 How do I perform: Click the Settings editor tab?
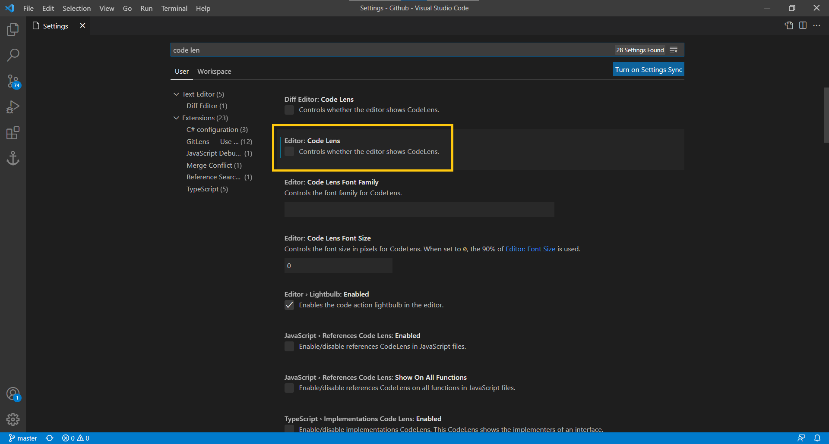(58, 26)
